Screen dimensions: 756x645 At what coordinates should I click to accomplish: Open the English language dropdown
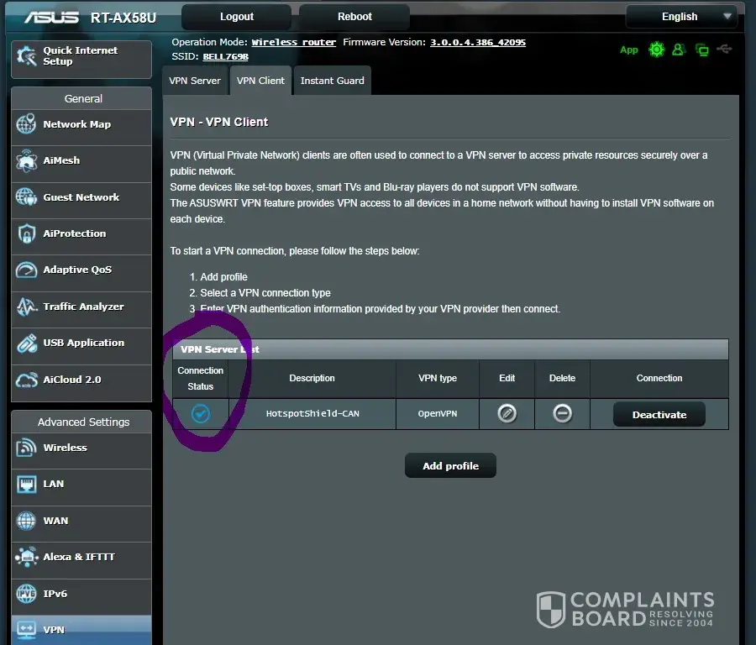tap(681, 17)
